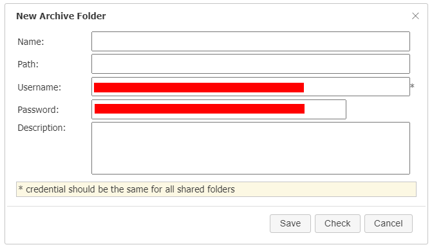Click the Description text area
Image resolution: width=432 pixels, height=247 pixels.
250,148
